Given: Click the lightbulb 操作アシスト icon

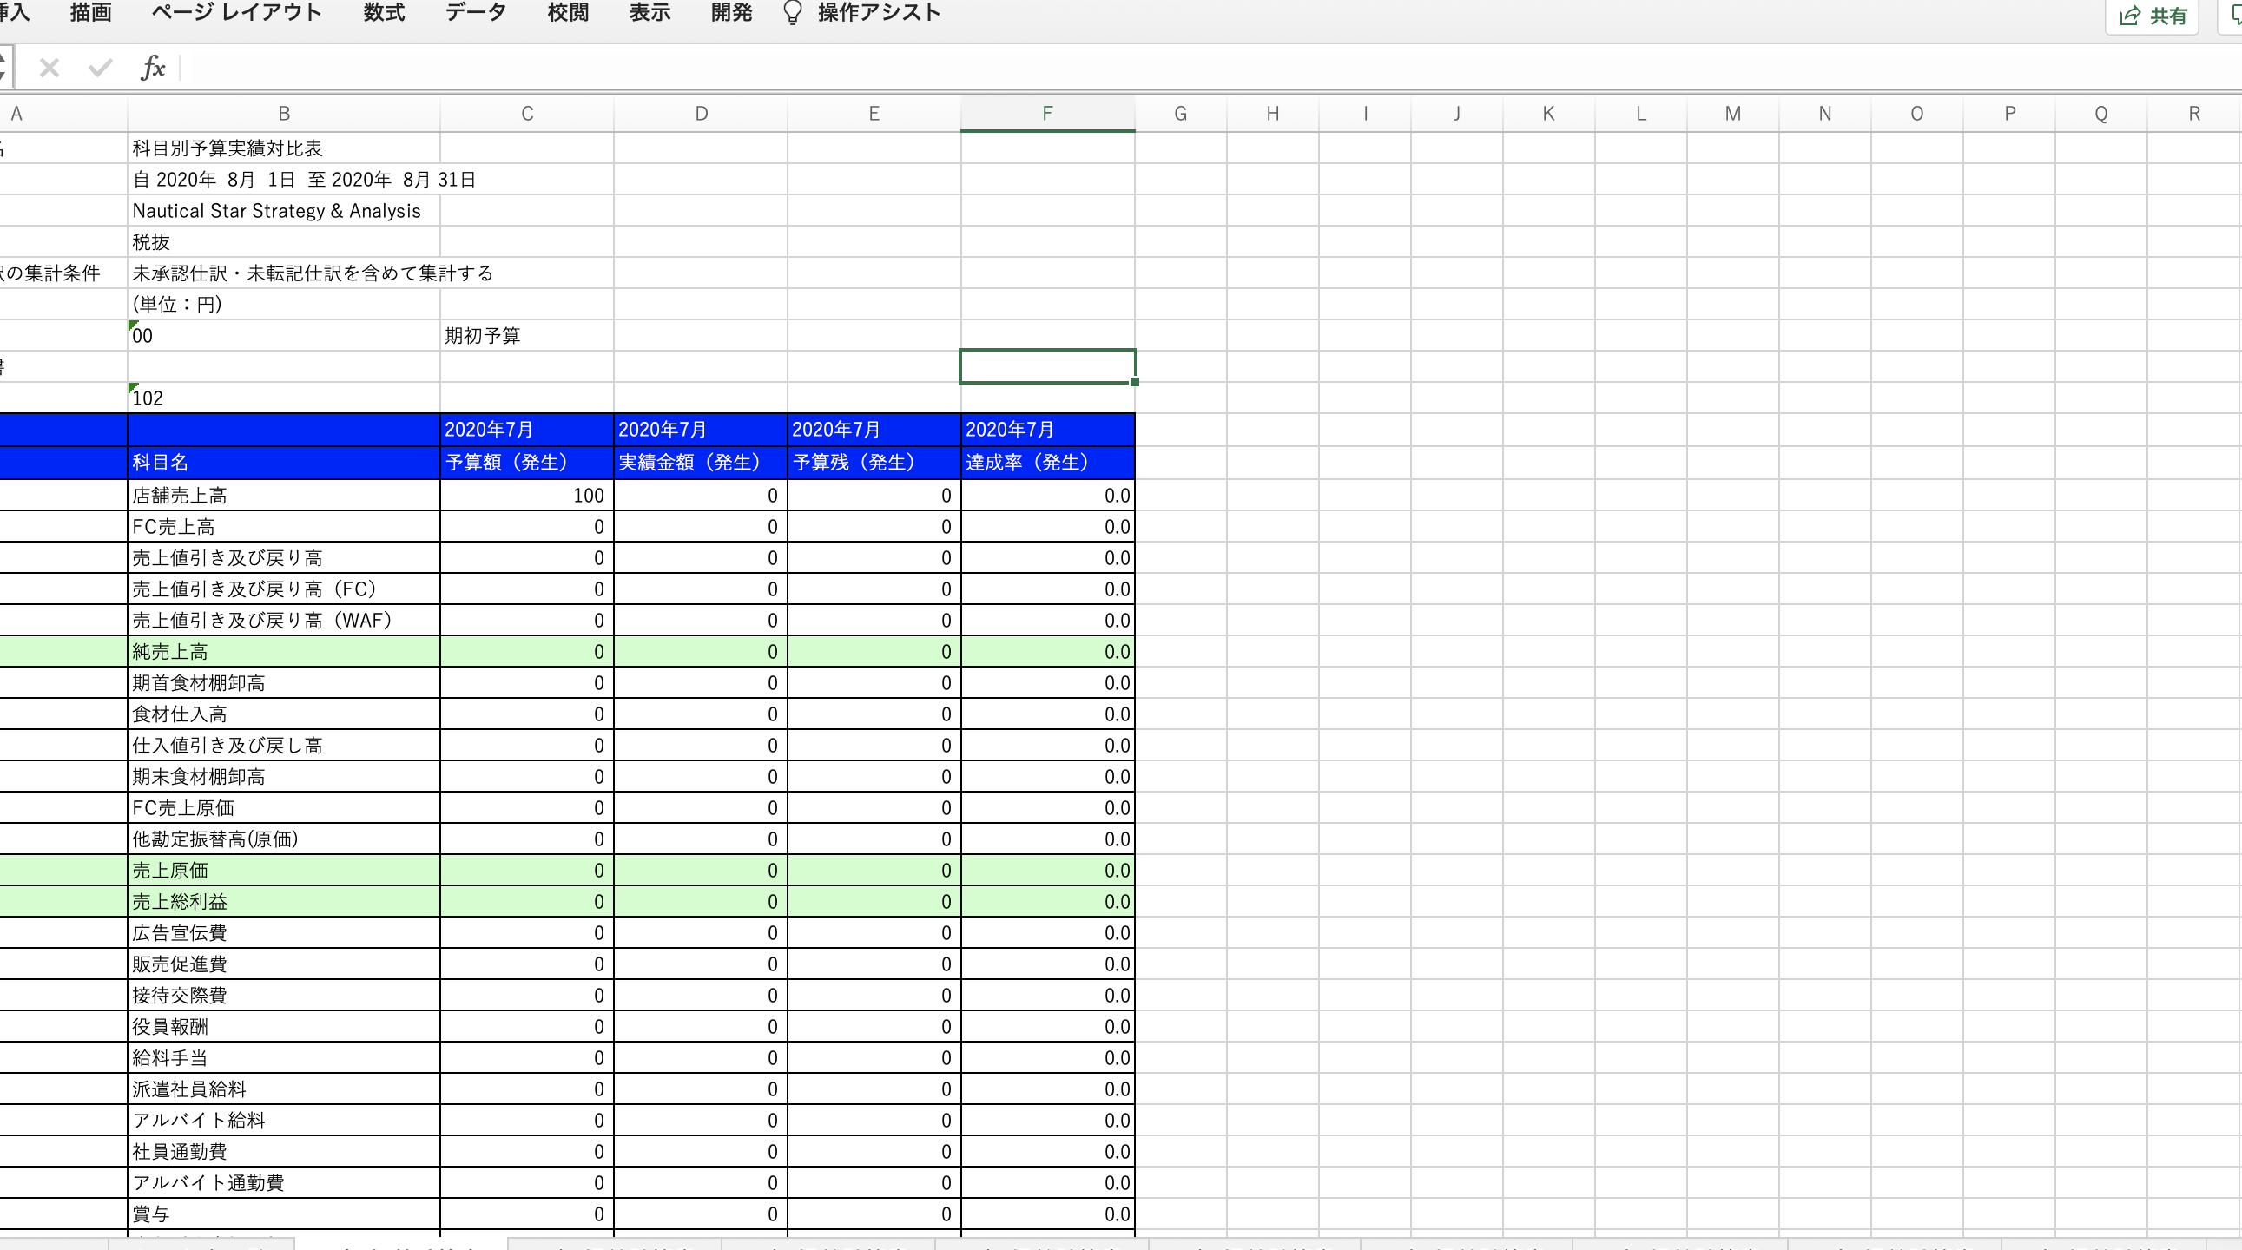Looking at the screenshot, I should pos(792,13).
